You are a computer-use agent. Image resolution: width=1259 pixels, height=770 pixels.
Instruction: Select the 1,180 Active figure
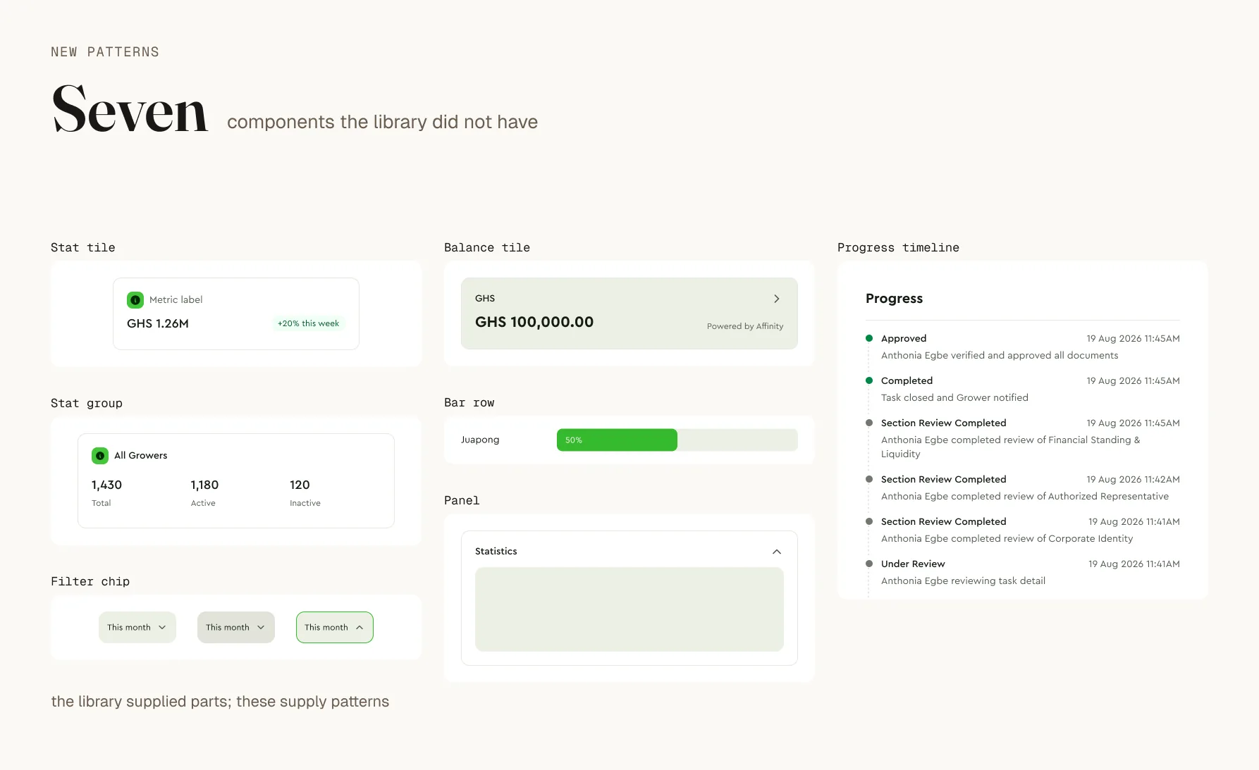click(x=204, y=485)
